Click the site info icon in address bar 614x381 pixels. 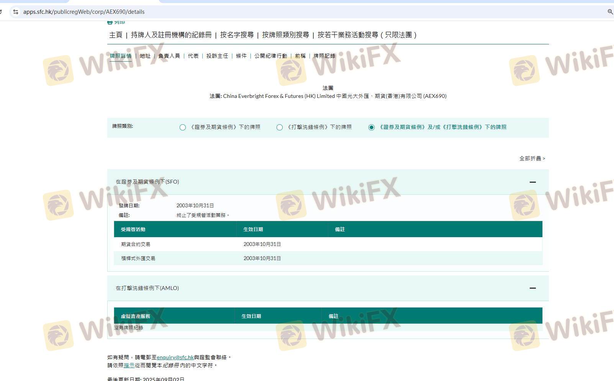click(x=16, y=12)
